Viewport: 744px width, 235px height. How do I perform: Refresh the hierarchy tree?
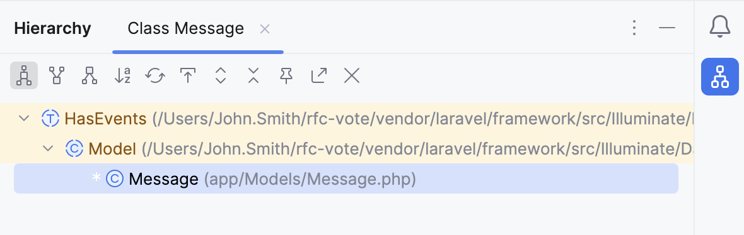155,75
